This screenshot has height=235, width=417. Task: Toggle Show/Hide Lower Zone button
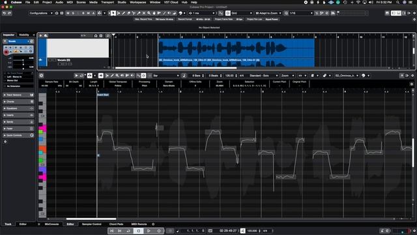(x=399, y=13)
